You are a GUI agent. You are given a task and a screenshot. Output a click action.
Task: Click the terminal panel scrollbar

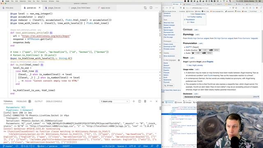(160, 108)
